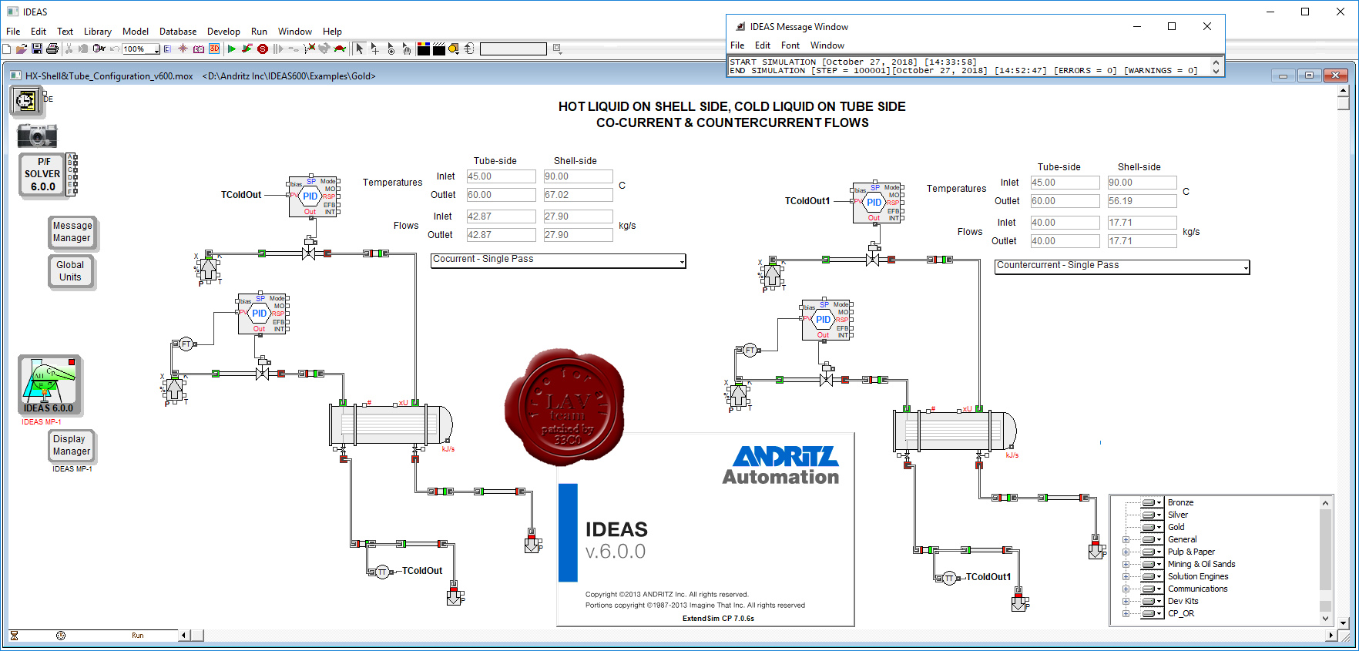Click the countercurrent shell-side outlet temperature 56.19
This screenshot has width=1359, height=651.
coord(1142,201)
